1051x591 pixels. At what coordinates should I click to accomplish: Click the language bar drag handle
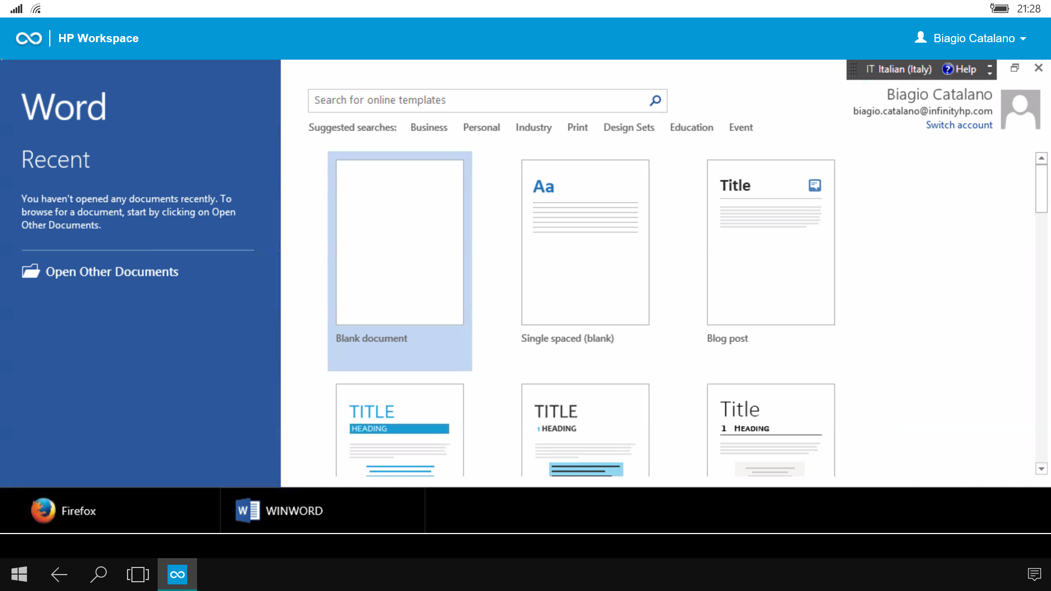853,69
